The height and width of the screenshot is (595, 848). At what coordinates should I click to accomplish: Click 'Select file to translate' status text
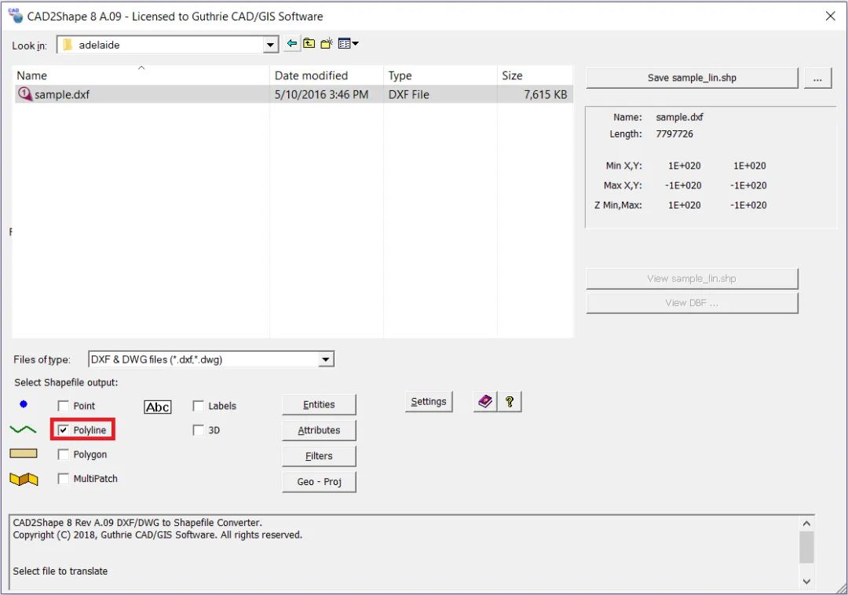pyautogui.click(x=60, y=571)
